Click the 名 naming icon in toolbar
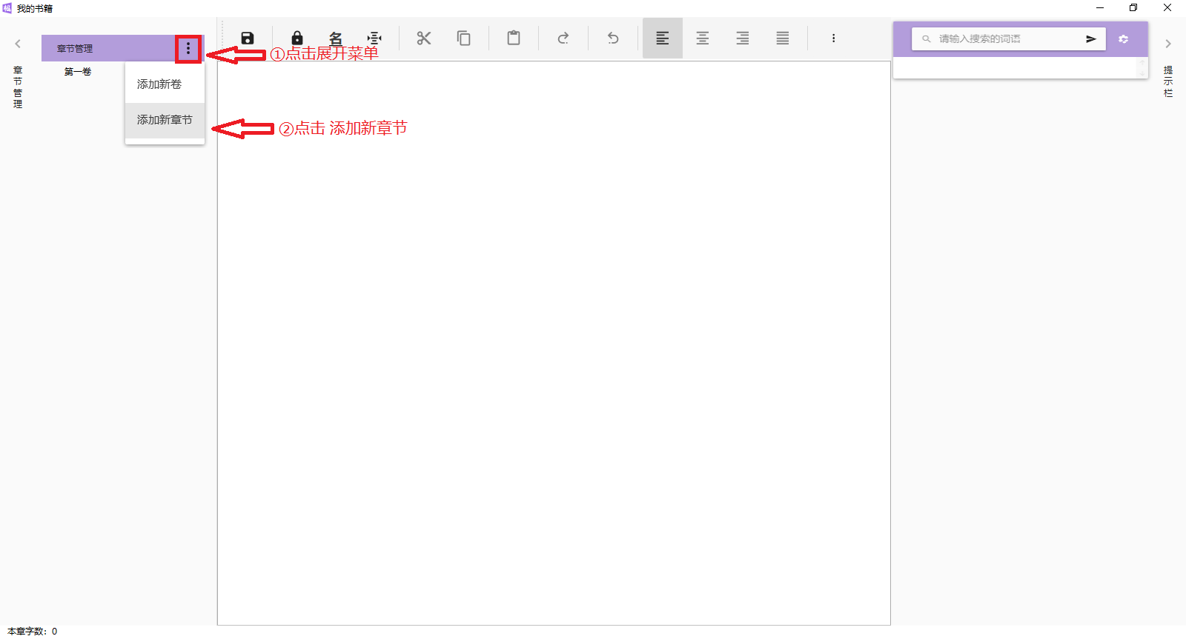The height and width of the screenshot is (636, 1186). (336, 39)
